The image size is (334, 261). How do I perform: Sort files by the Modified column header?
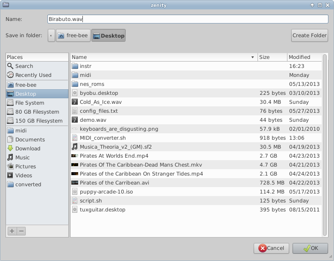(304, 57)
